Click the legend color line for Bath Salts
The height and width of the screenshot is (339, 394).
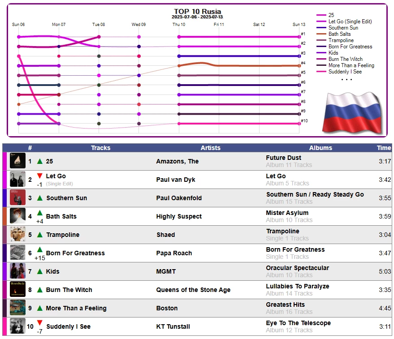coord(321,34)
